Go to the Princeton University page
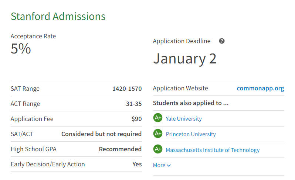 [x=191, y=134]
